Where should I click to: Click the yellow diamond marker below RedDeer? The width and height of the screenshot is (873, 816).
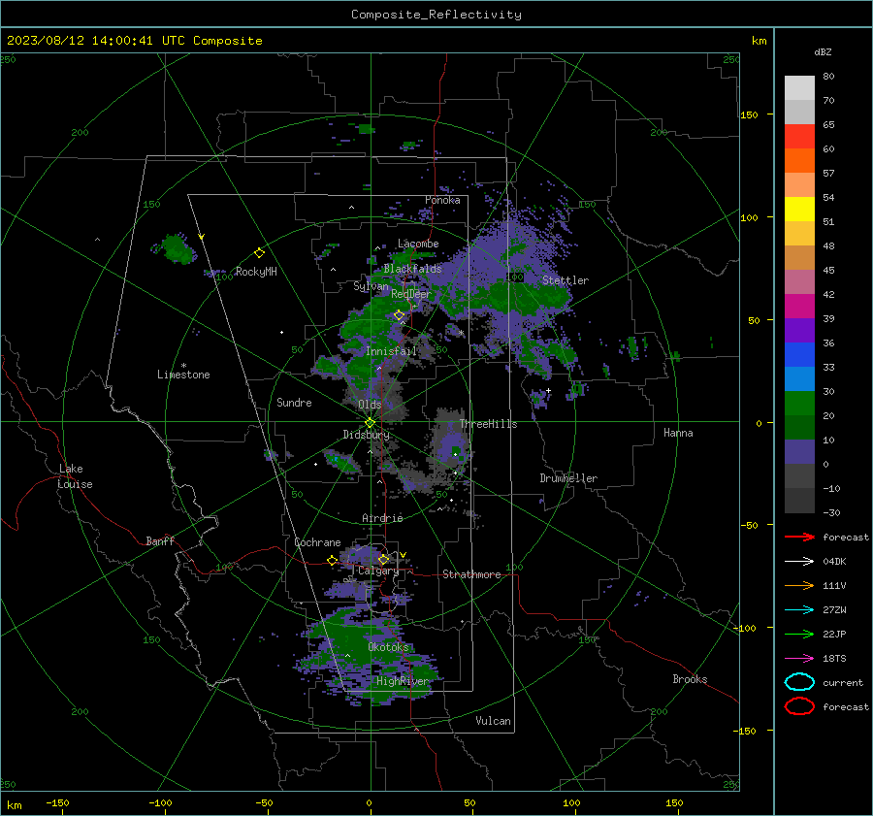399,315
